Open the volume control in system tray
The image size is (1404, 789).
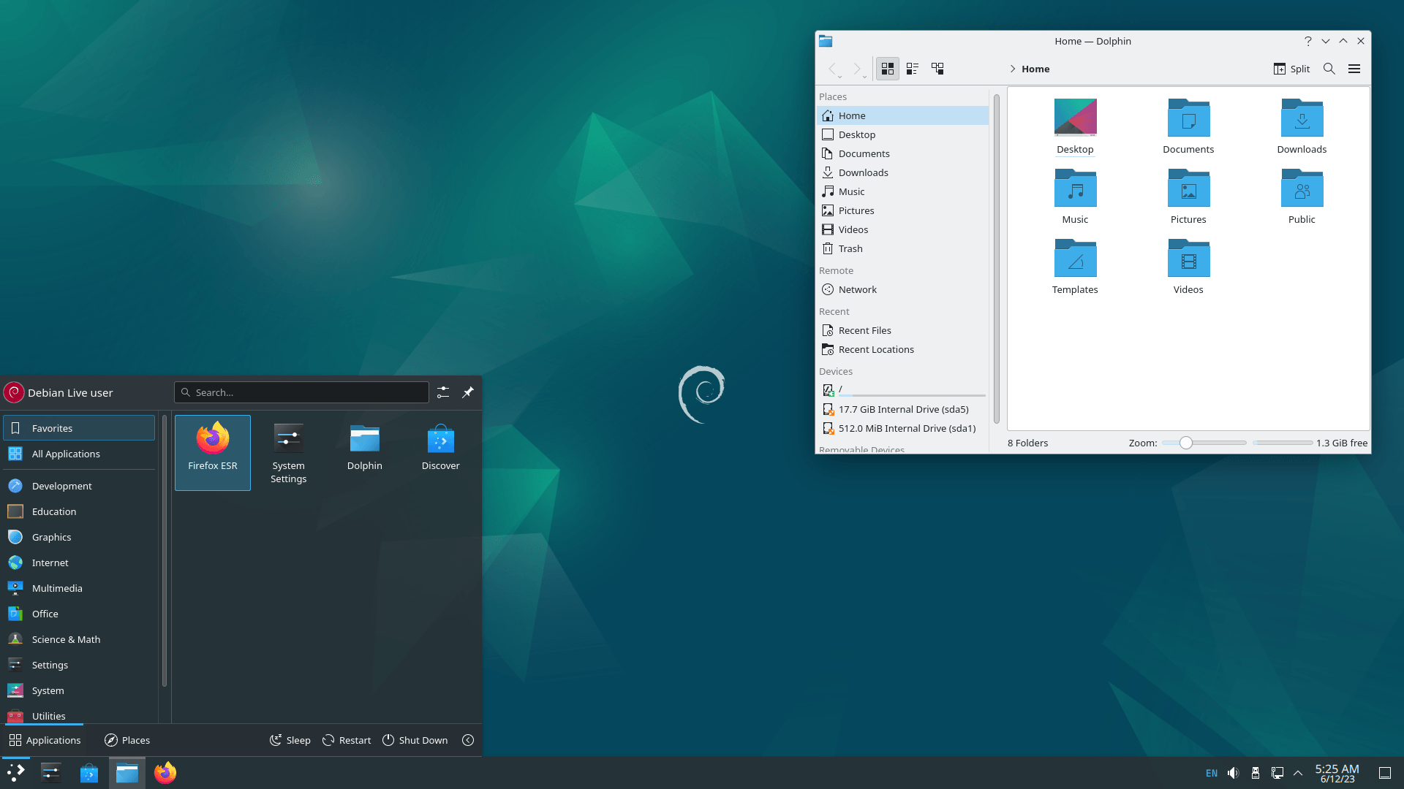pyautogui.click(x=1234, y=772)
